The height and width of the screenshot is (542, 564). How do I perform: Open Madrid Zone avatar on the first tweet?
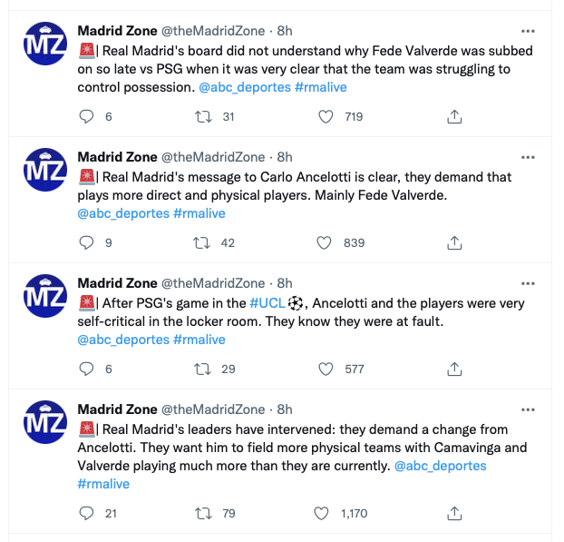pyautogui.click(x=45, y=44)
